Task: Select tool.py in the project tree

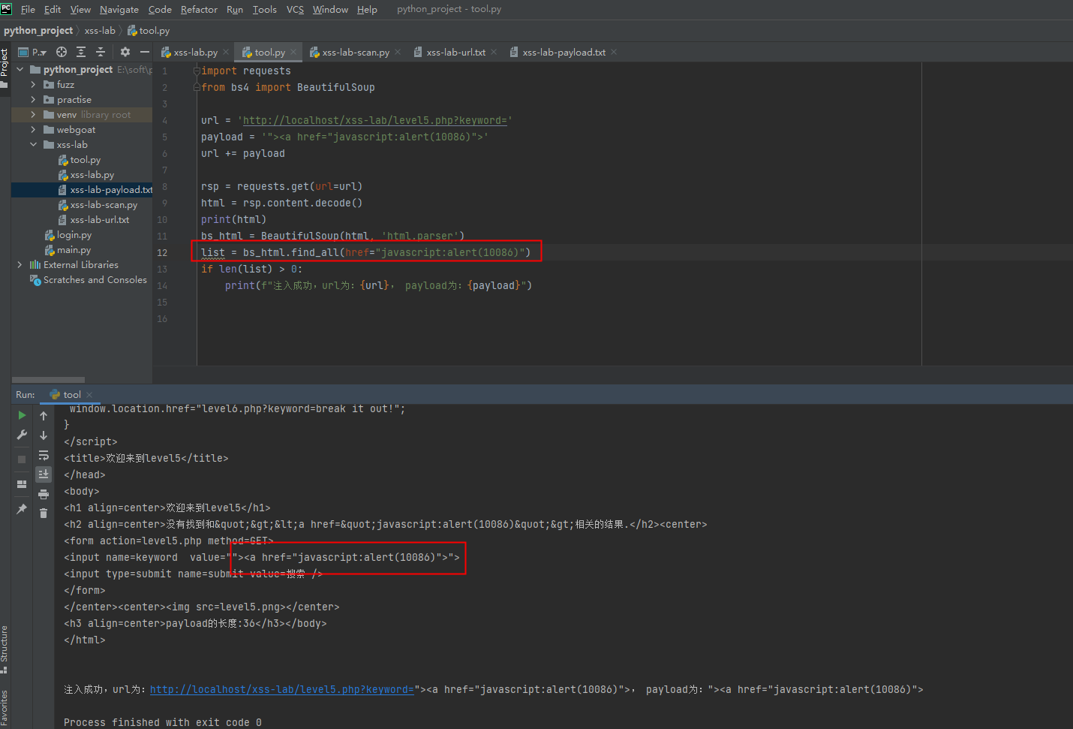Action: tap(79, 160)
